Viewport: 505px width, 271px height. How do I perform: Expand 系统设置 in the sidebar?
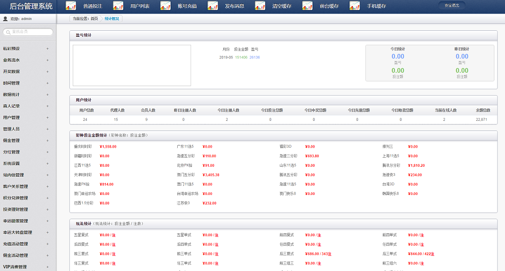pos(47,164)
